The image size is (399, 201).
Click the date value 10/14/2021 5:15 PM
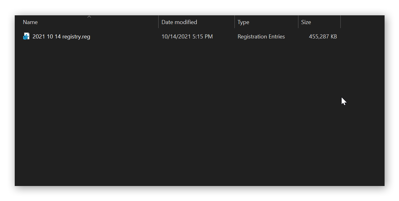187,37
